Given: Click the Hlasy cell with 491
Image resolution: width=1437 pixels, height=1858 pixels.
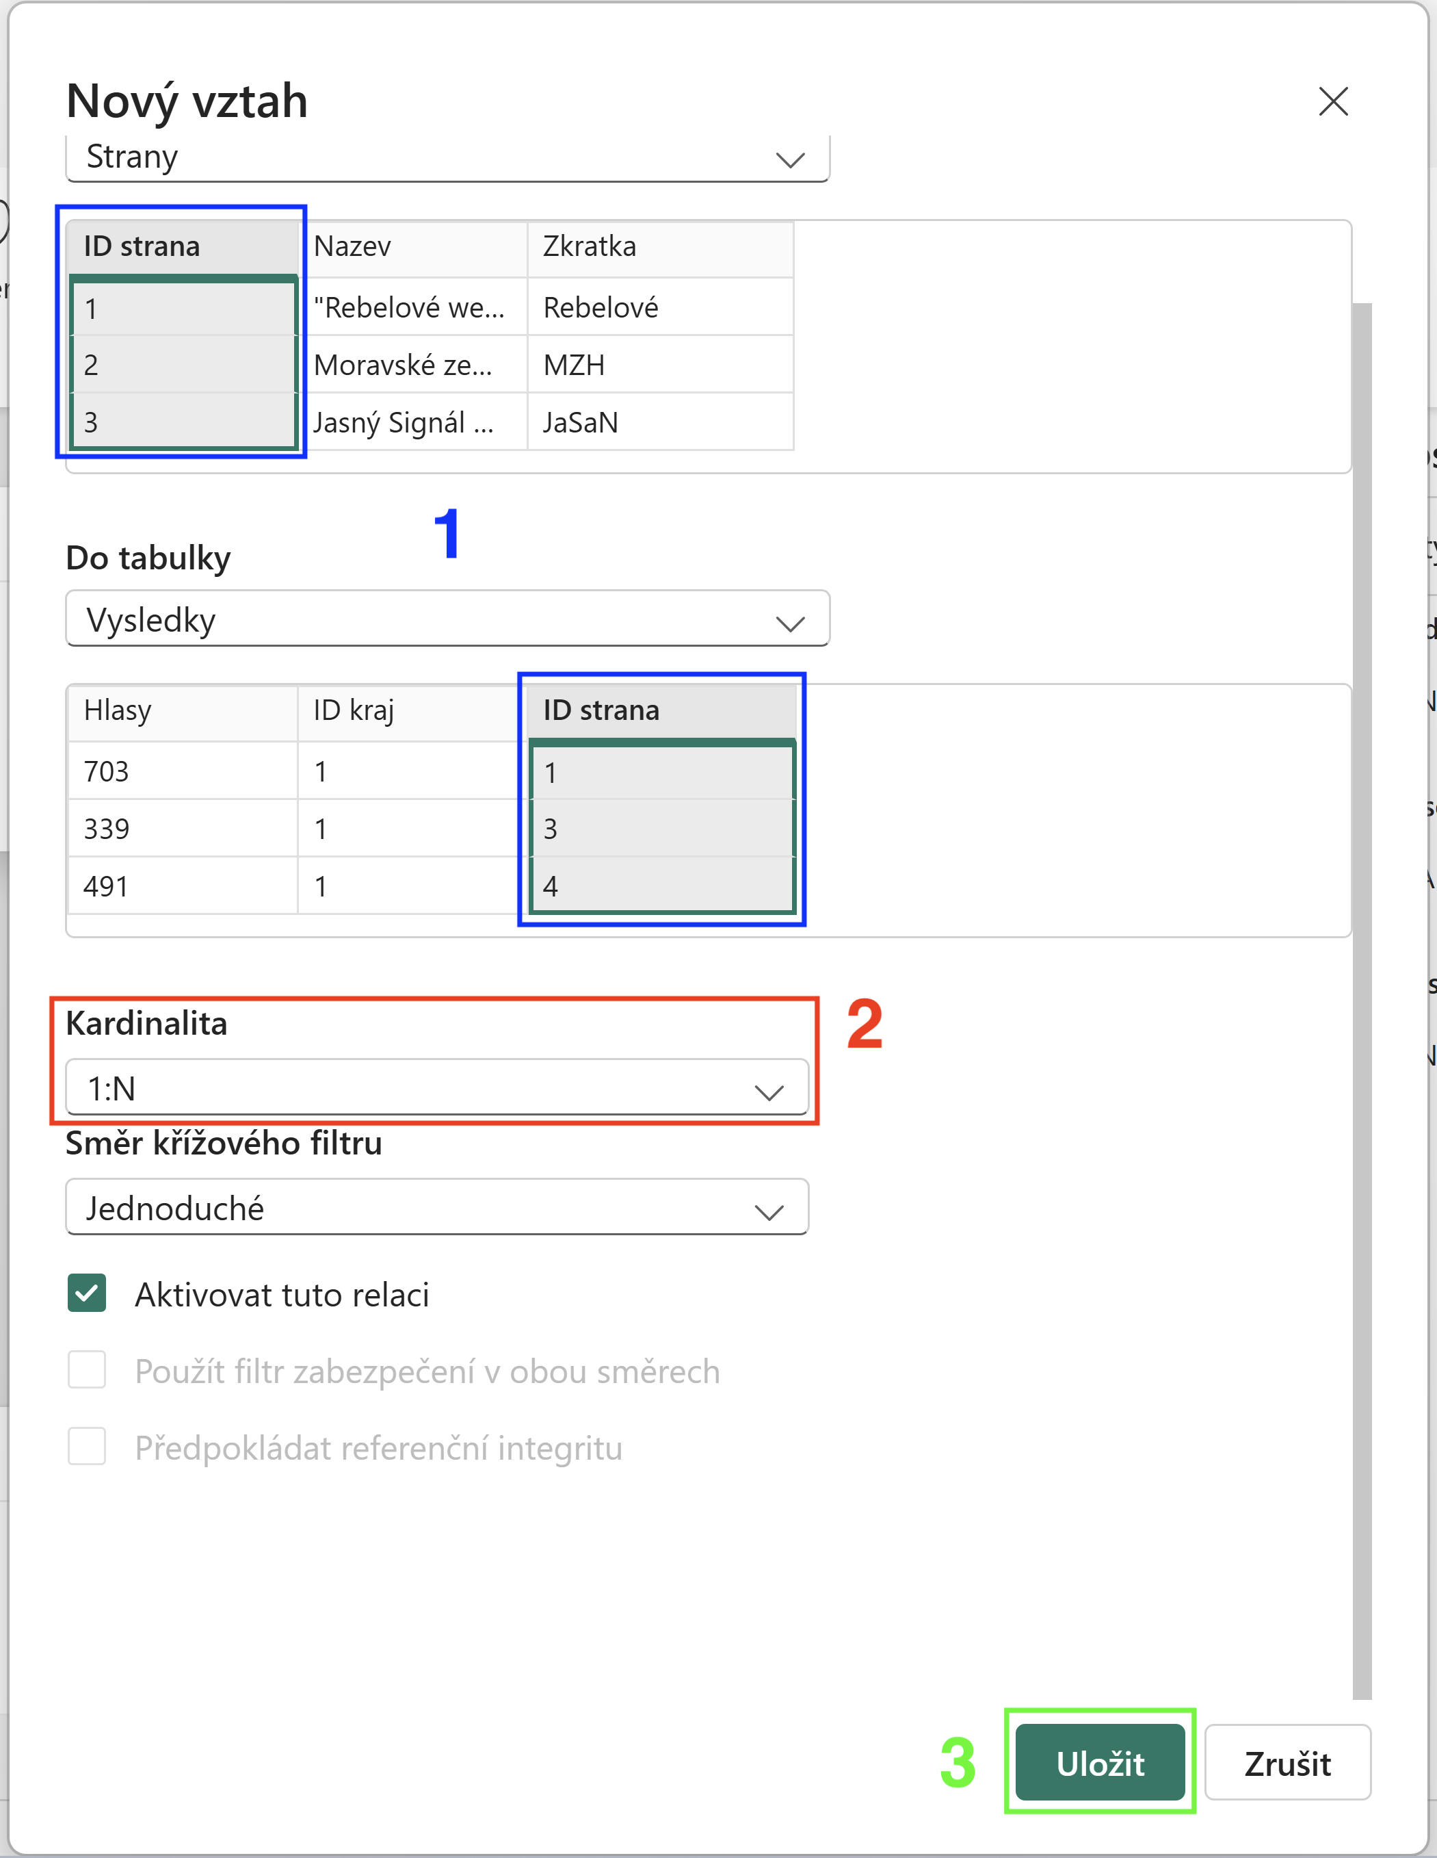Looking at the screenshot, I should (183, 886).
